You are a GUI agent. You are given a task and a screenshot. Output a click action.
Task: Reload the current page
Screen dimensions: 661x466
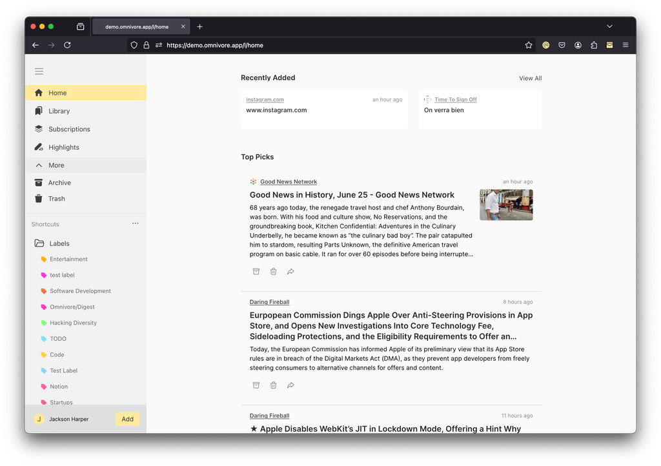(67, 45)
